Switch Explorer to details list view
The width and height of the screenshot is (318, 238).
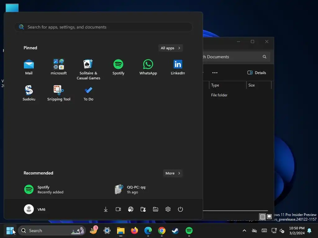(263, 217)
